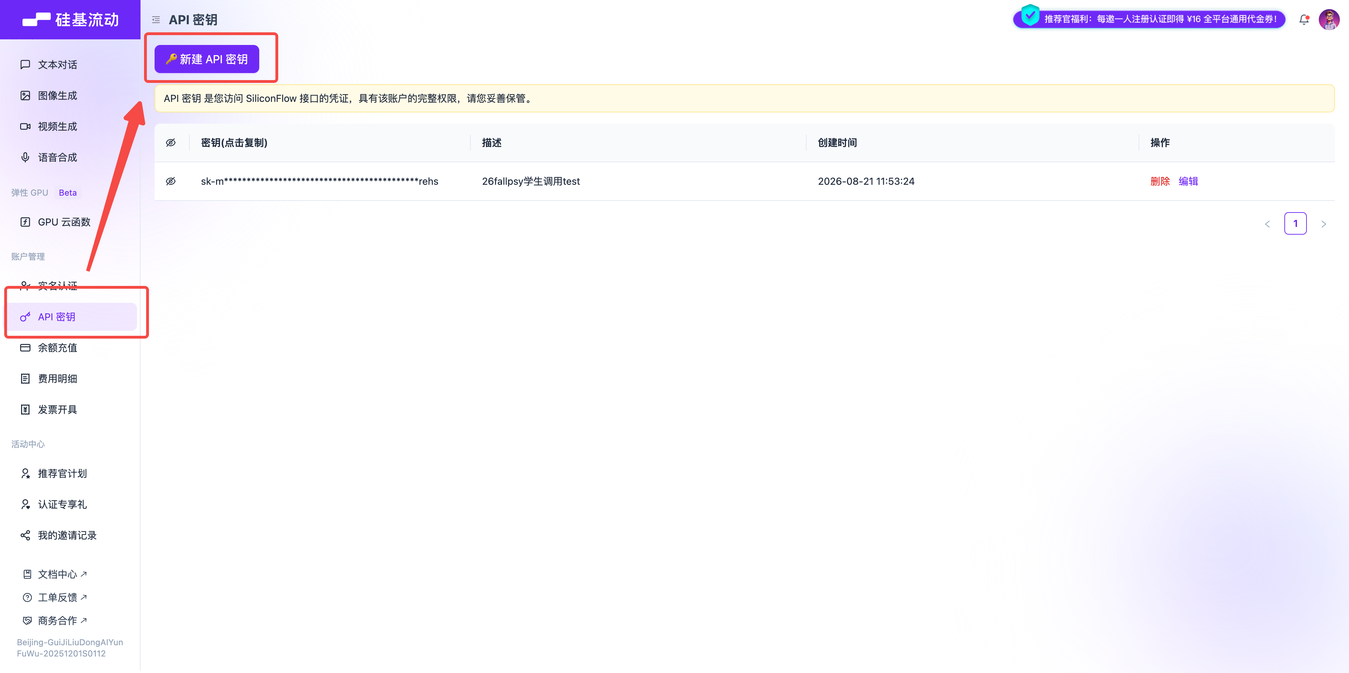Click the Beta badge next to 弹性 GPU

coord(67,193)
